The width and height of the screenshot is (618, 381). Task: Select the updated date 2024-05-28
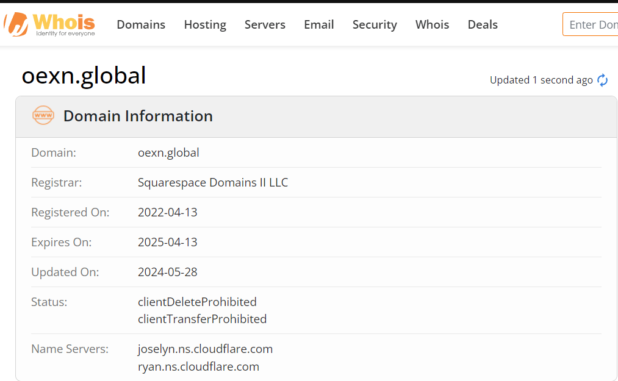(168, 272)
